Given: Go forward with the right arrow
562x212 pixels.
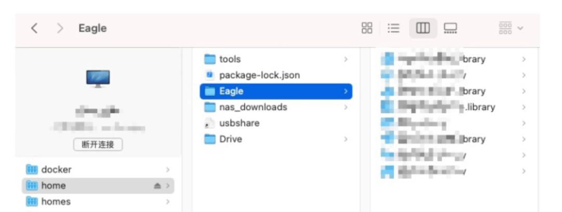Looking at the screenshot, I should click(x=60, y=28).
